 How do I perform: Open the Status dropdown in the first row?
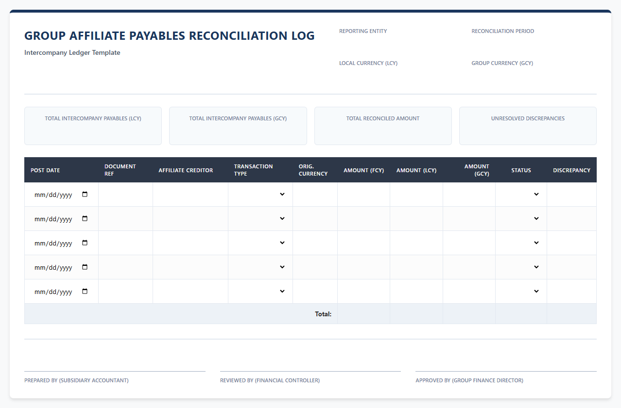point(521,194)
